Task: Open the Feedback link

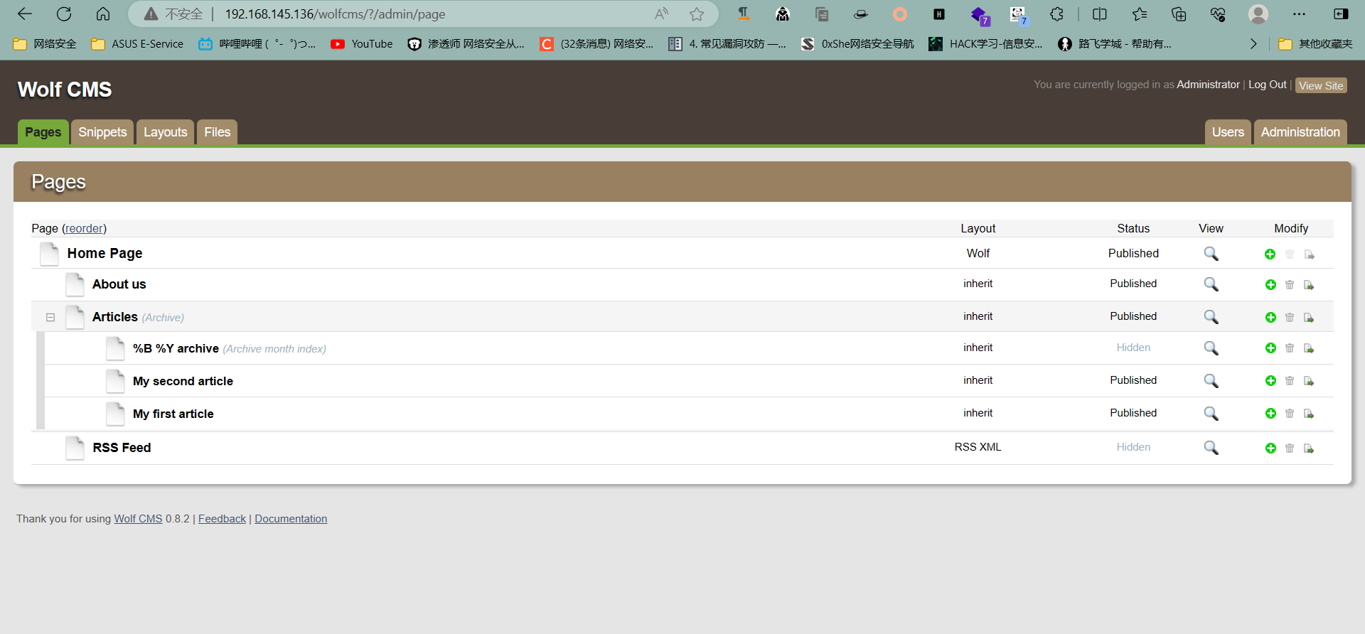Action: [x=222, y=519]
